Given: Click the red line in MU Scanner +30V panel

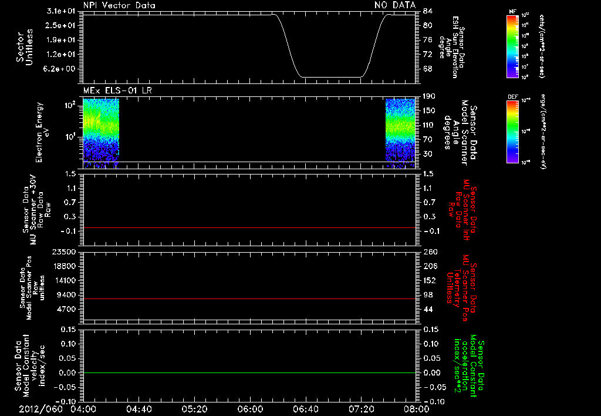Looking at the screenshot, I should tap(249, 227).
